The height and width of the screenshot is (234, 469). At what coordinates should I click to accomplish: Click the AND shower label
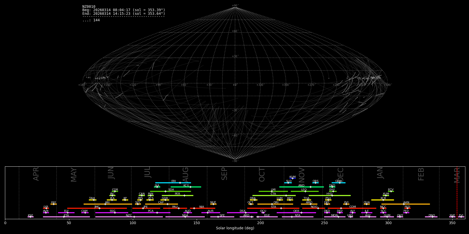301,186
